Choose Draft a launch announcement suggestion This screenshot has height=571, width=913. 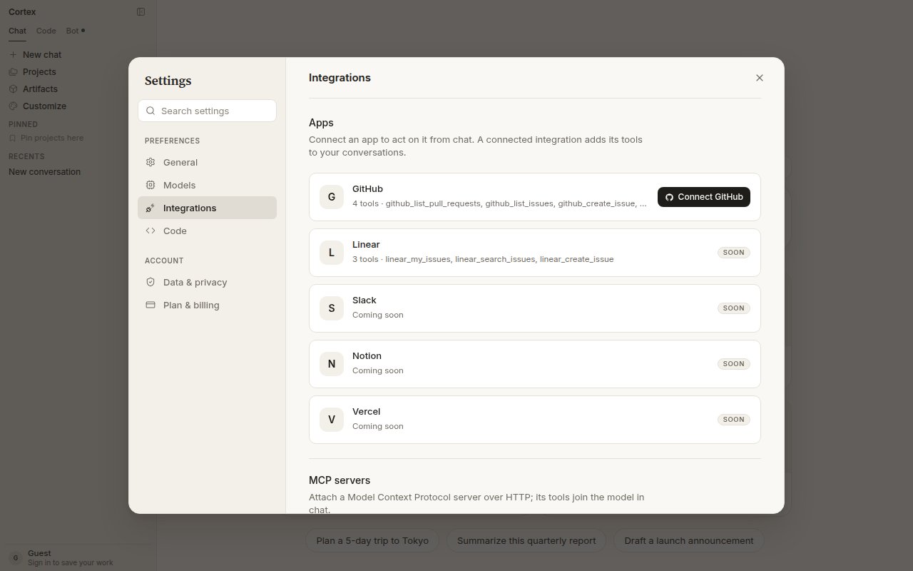(x=689, y=540)
